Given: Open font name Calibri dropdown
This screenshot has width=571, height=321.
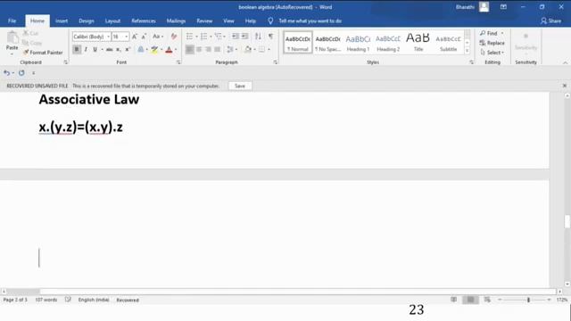Looking at the screenshot, I should point(108,37).
